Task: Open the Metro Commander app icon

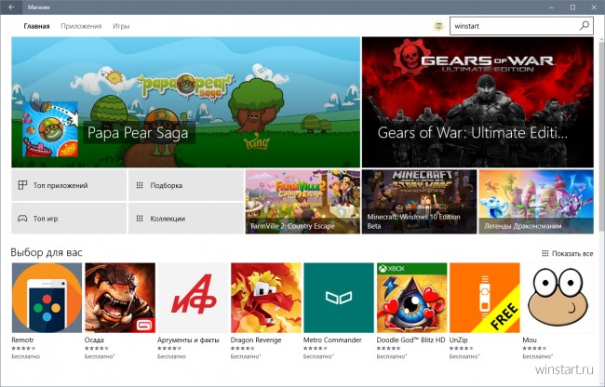Action: click(339, 298)
